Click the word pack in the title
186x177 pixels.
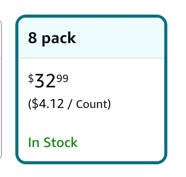[59, 39]
